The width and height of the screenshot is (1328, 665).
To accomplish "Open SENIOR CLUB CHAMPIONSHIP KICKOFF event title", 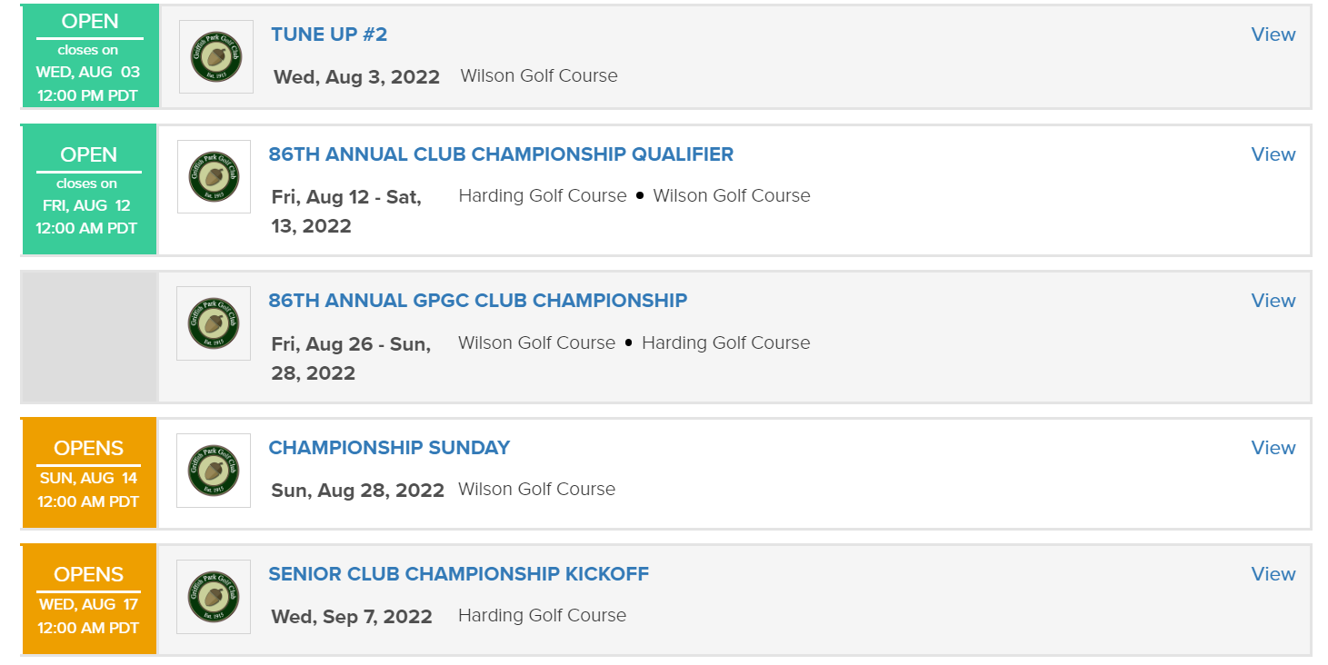I will click(x=459, y=574).
